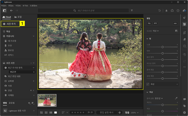Open the Healing eraser tool
Screen dimensions: 188x116
point(184,39)
